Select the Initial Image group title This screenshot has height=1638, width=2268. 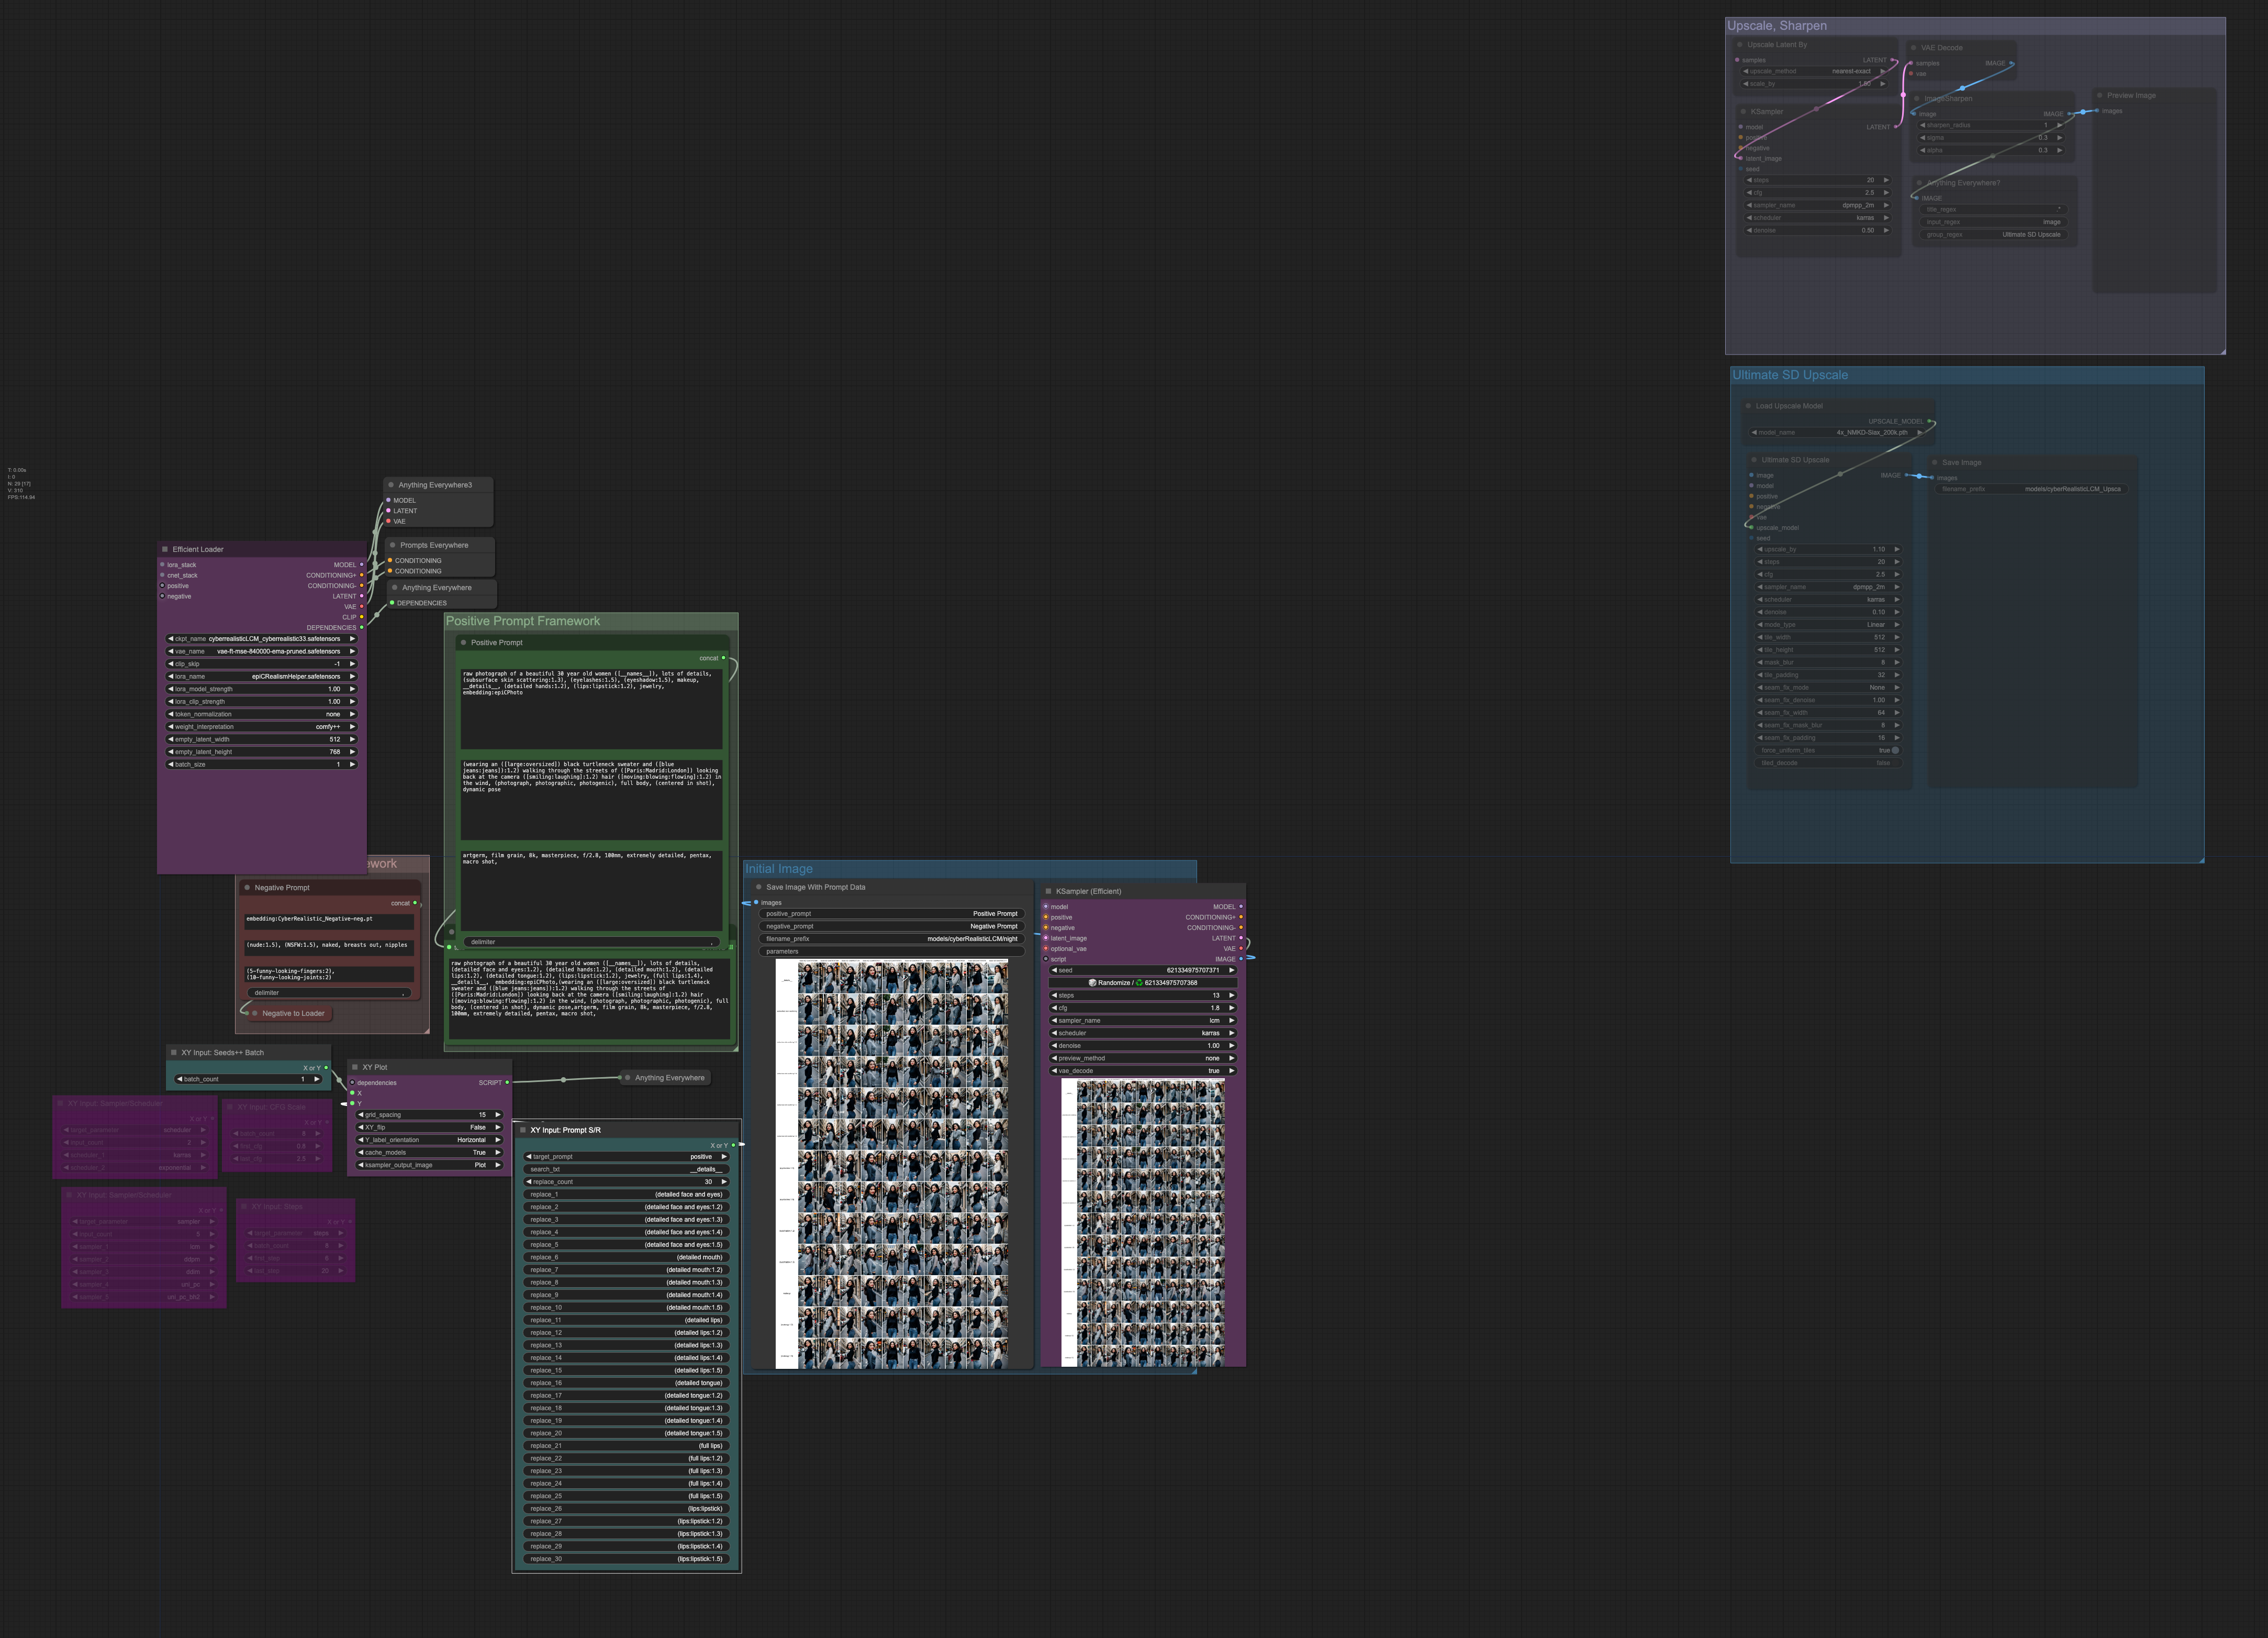pyautogui.click(x=779, y=869)
